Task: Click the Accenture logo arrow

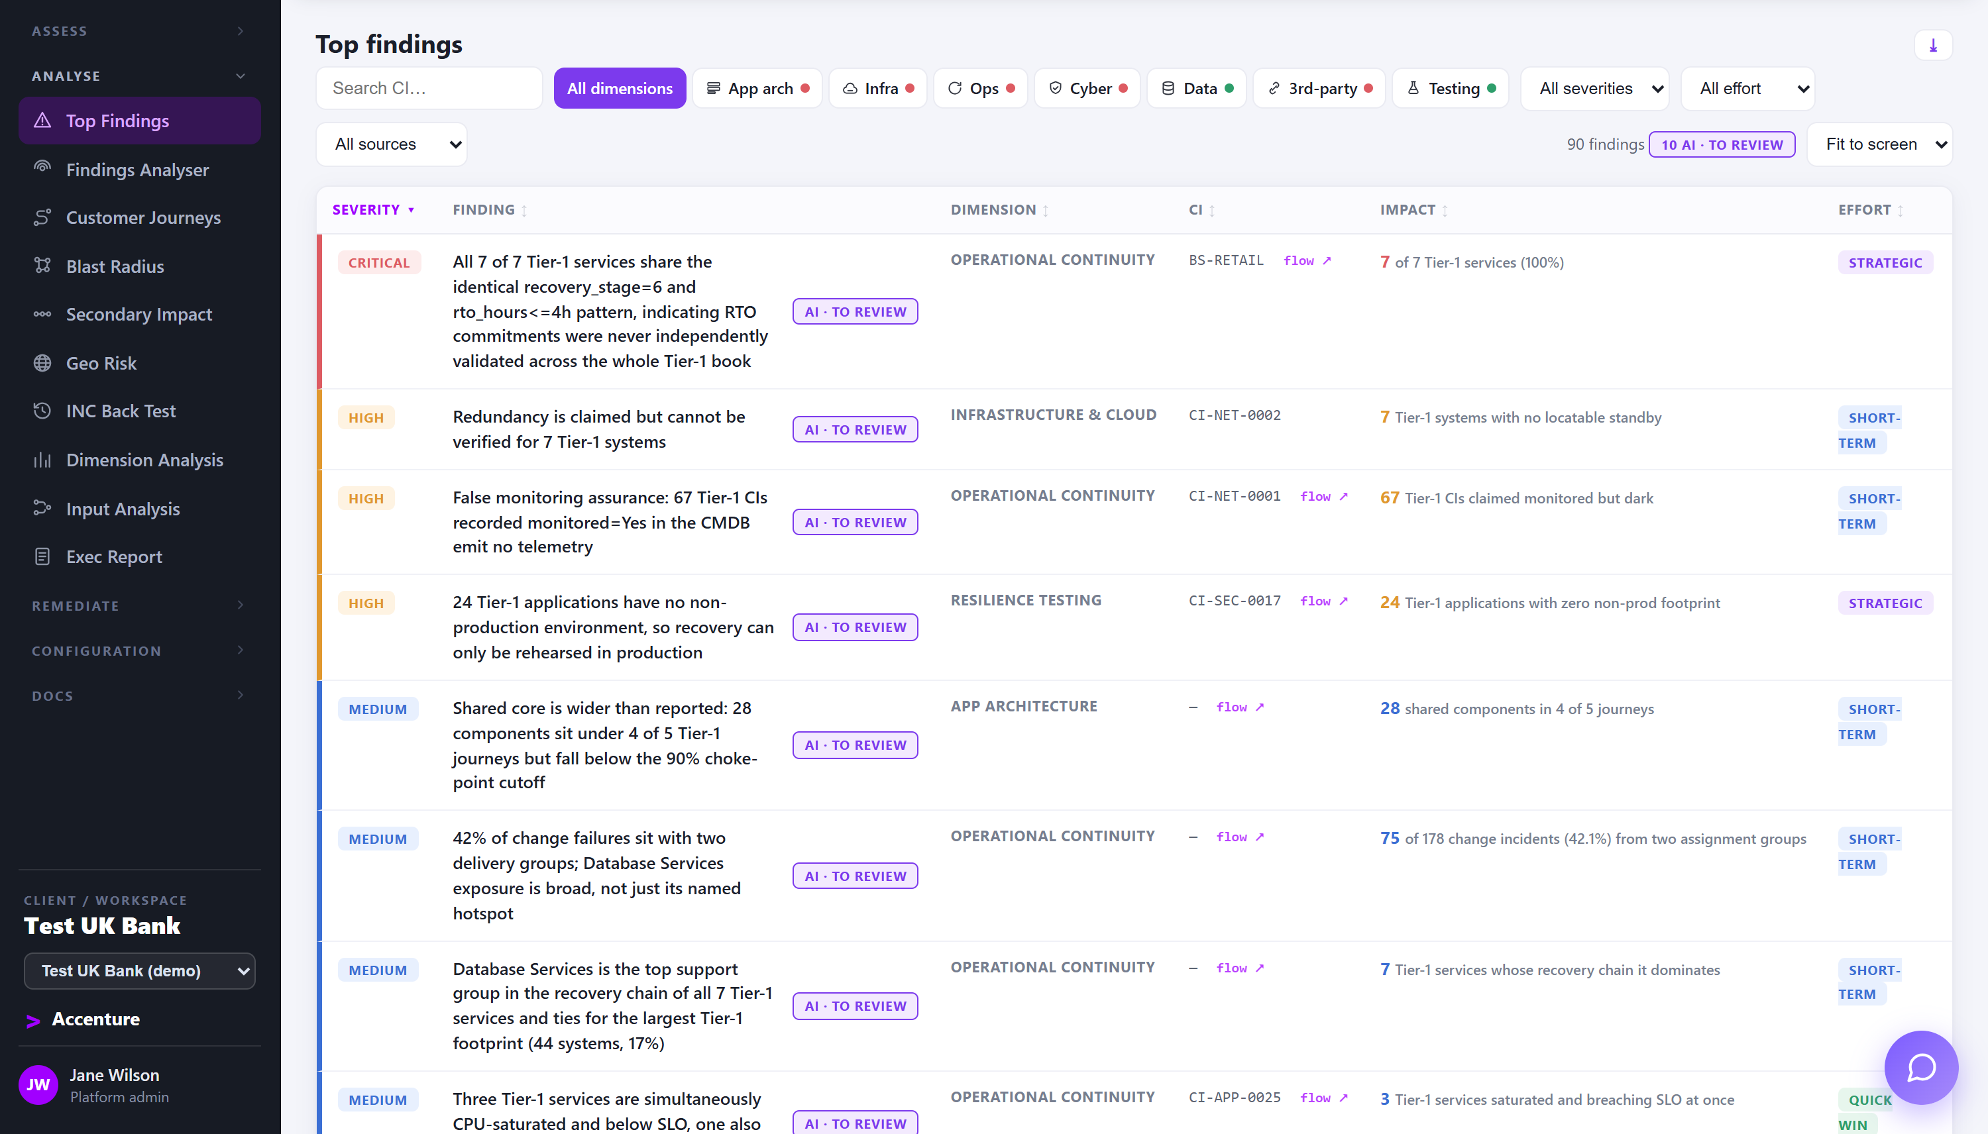Action: [x=32, y=1020]
